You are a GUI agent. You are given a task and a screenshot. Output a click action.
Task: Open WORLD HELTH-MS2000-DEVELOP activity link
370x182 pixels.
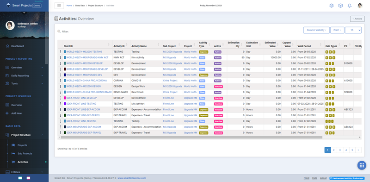[x=85, y=63]
